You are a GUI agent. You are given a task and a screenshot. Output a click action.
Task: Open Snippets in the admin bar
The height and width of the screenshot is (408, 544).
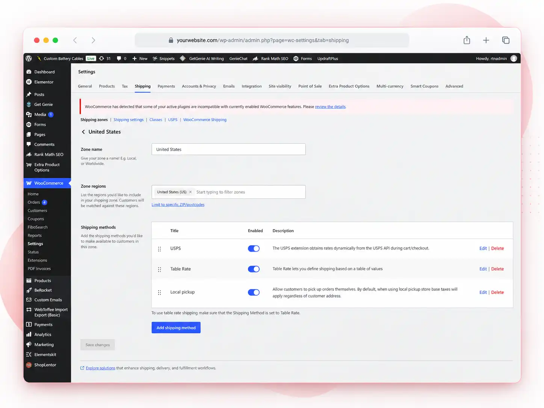[x=163, y=59]
